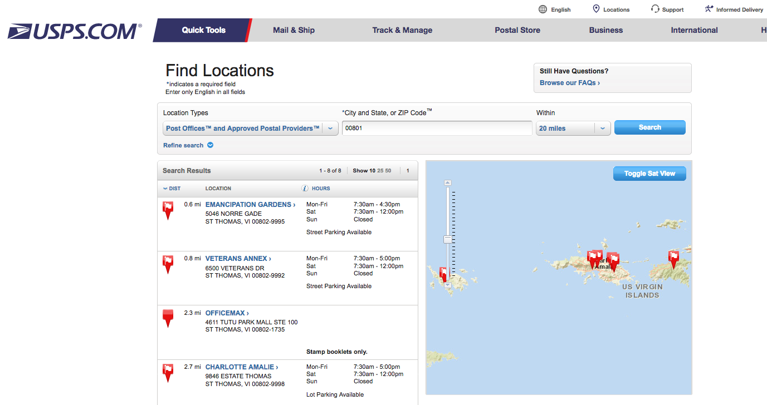767x405 pixels.
Task: Expand the Refine search options
Action: pyautogui.click(x=188, y=145)
